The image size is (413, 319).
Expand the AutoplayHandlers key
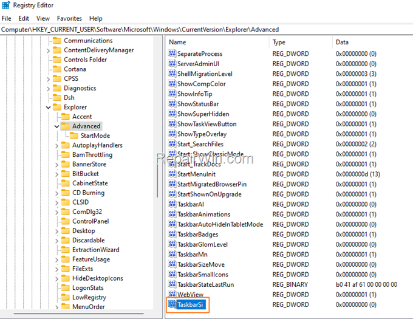56,145
